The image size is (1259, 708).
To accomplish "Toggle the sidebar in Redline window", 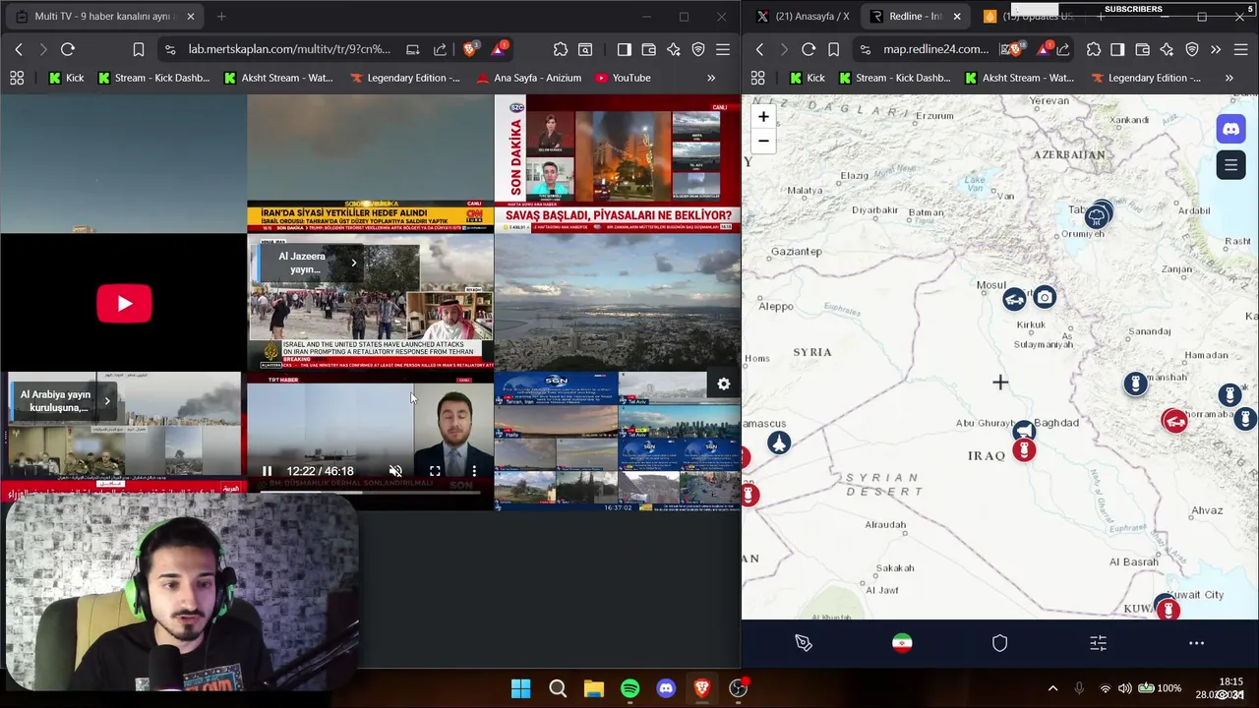I will click(x=1117, y=49).
